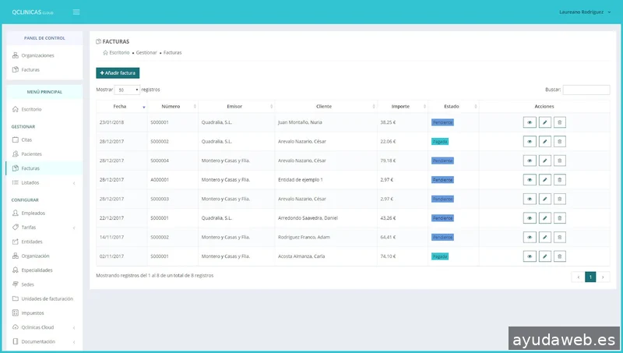623x353 pixels.
Task: Select page 1 in pagination
Action: pos(590,277)
